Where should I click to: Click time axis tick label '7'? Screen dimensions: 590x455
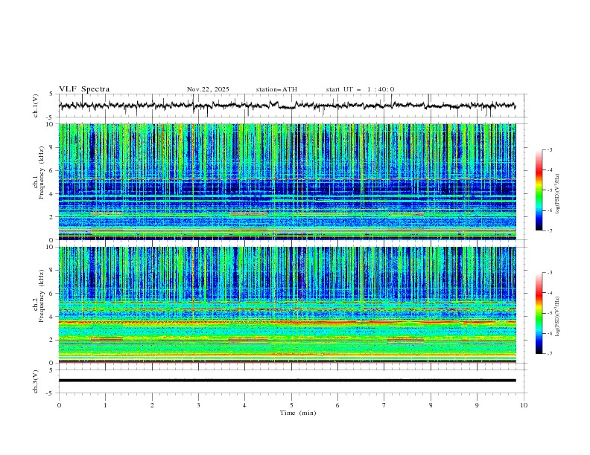coord(384,405)
